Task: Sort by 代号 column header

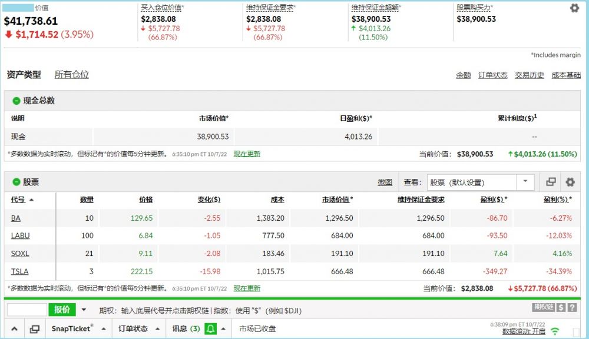Action: coord(18,200)
